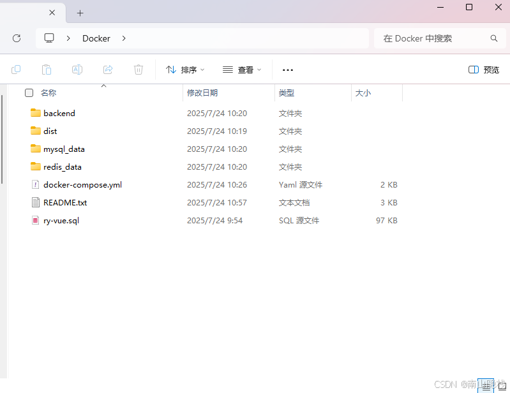Click the 文本文档 type cell

click(x=294, y=202)
